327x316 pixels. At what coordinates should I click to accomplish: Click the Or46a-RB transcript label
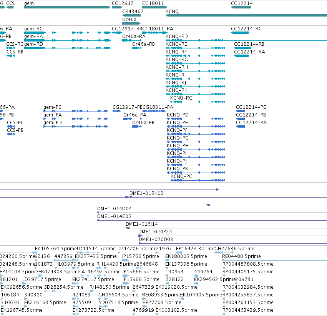(143, 44)
